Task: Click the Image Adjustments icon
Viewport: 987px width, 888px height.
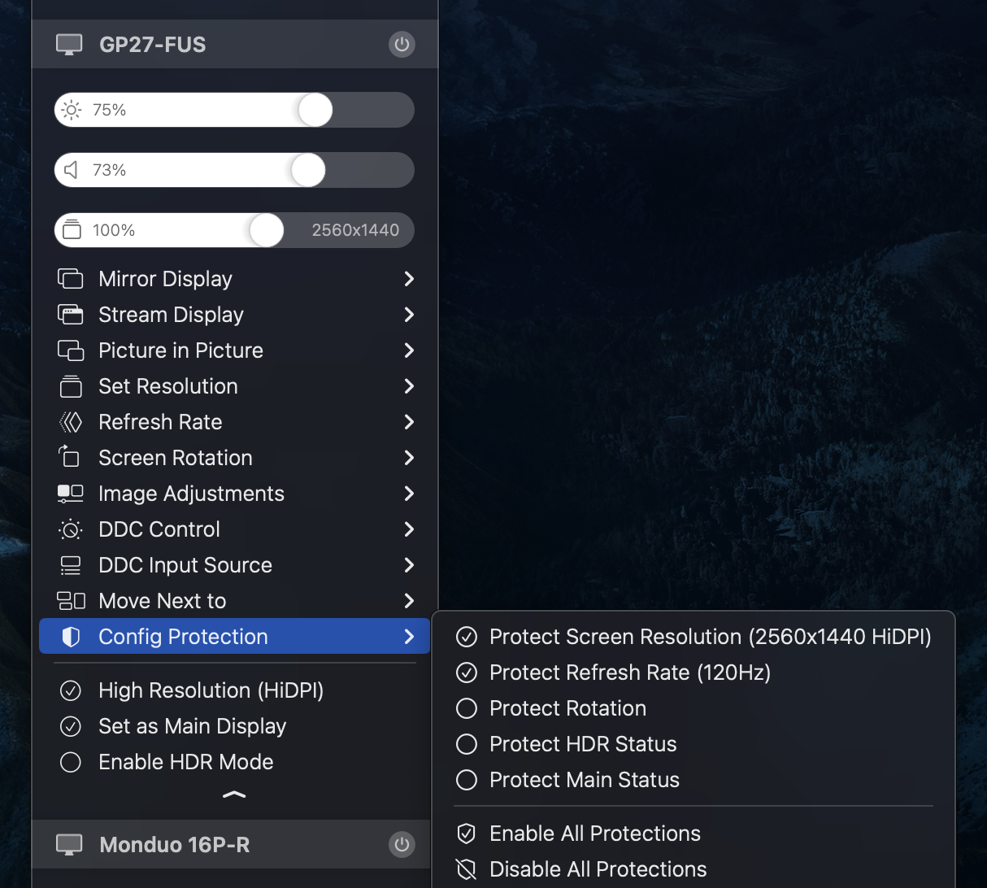Action: [71, 494]
